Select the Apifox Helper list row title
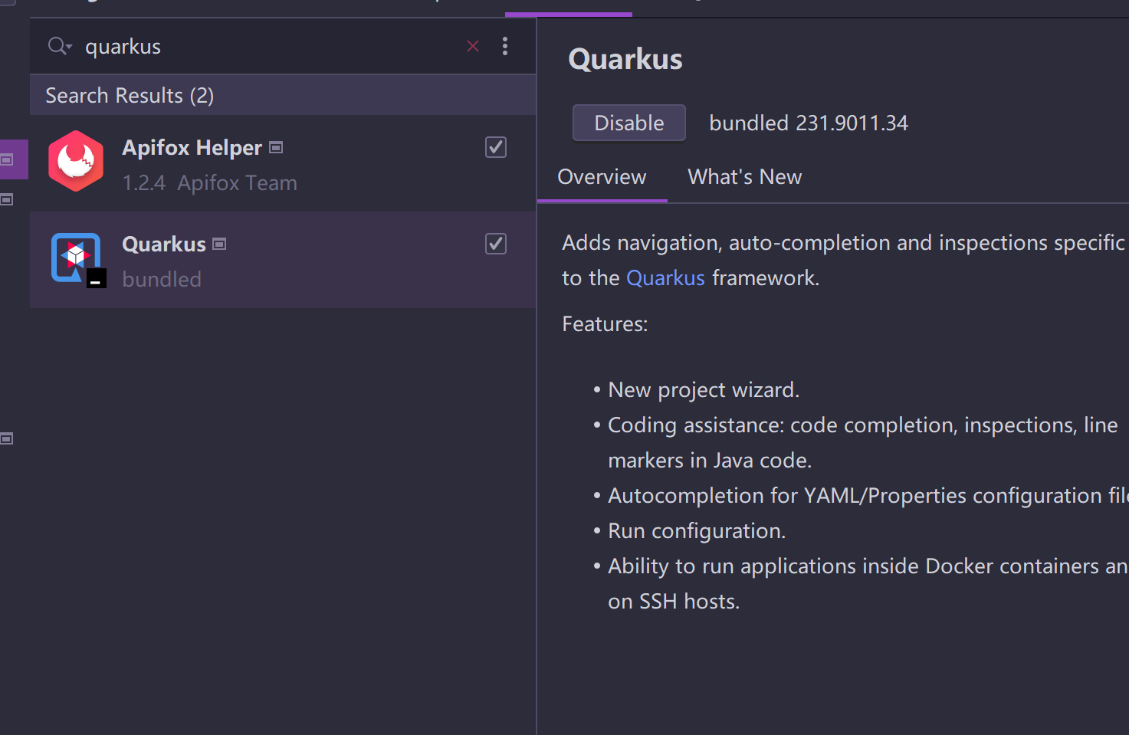 [192, 147]
